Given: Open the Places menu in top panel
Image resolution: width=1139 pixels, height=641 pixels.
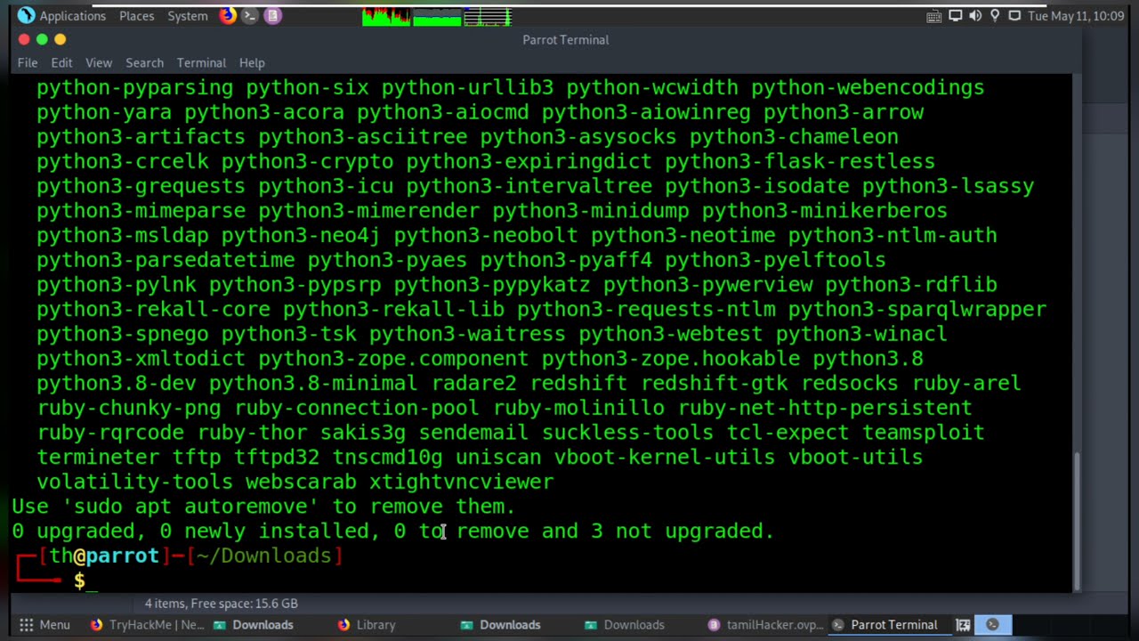Looking at the screenshot, I should coord(136,16).
